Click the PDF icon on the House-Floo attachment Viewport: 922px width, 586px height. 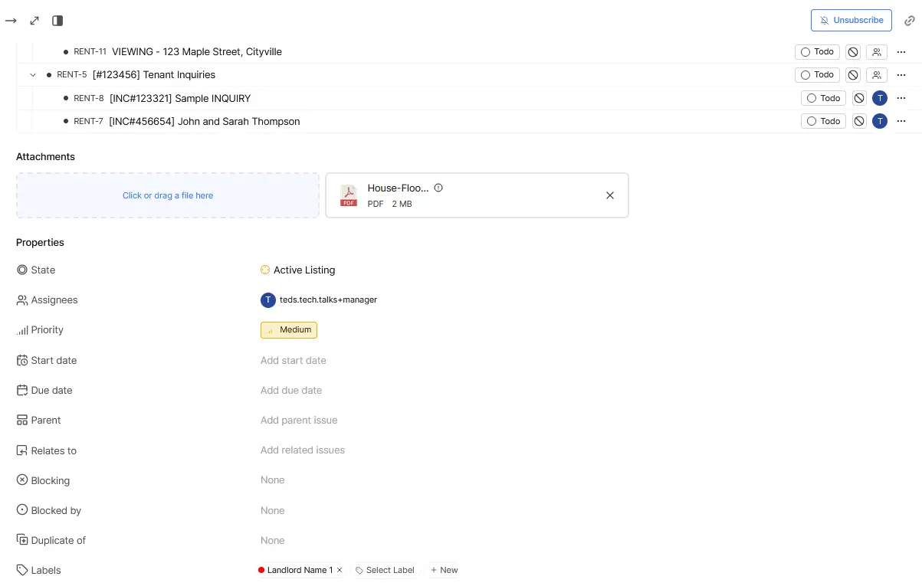click(349, 195)
